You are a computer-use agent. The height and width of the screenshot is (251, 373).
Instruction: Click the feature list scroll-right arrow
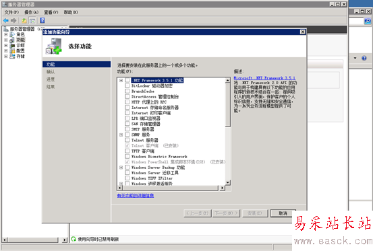click(222, 188)
